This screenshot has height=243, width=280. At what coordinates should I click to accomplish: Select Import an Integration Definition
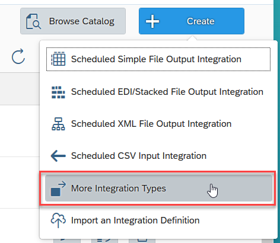[x=135, y=220]
